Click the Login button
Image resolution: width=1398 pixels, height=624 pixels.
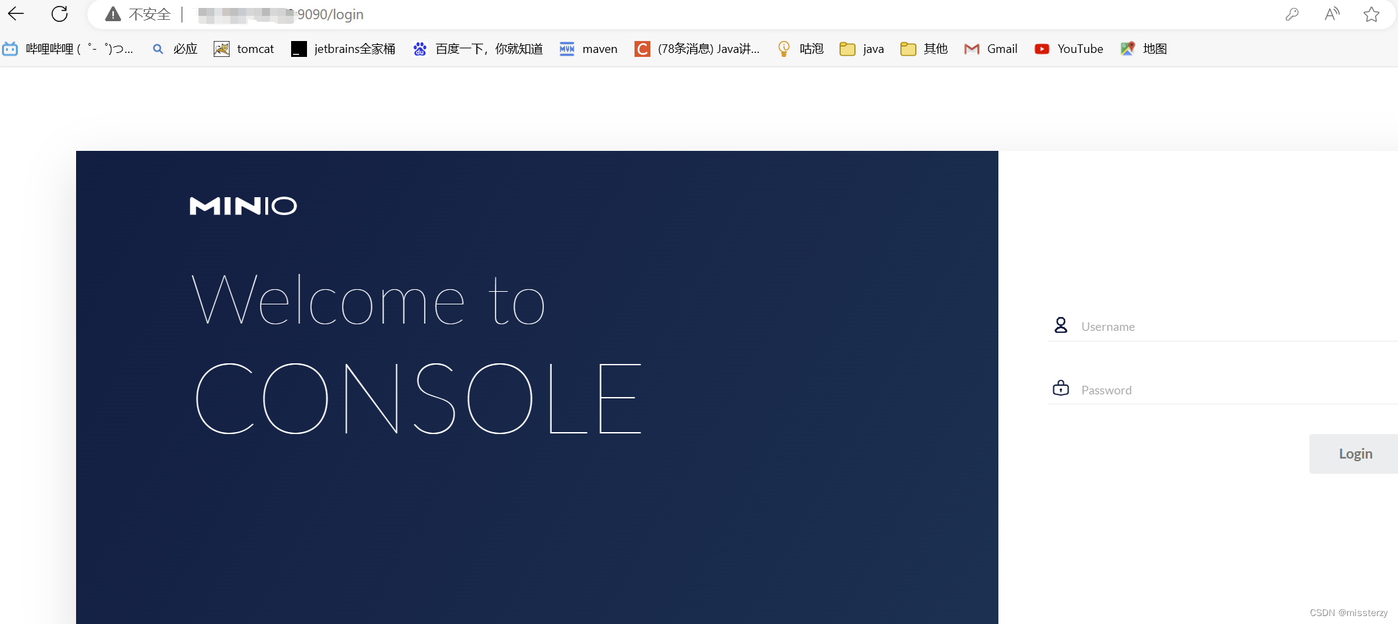click(x=1355, y=453)
